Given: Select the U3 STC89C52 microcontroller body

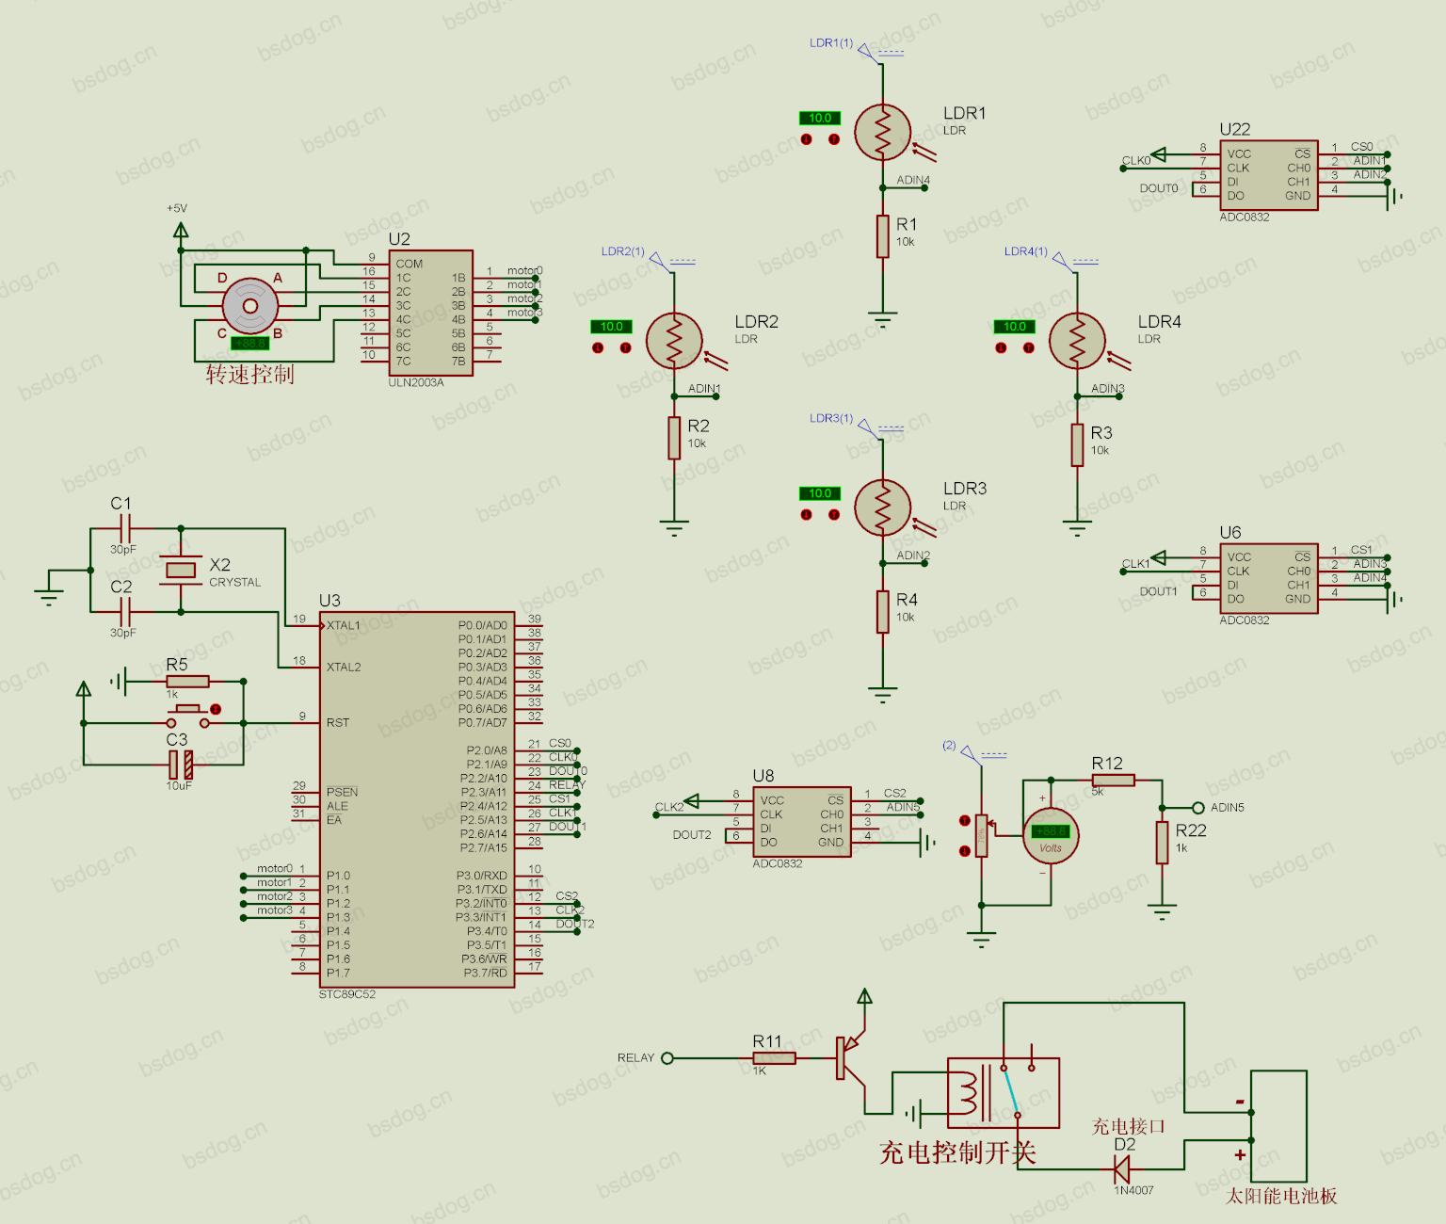Looking at the screenshot, I should point(417,799).
